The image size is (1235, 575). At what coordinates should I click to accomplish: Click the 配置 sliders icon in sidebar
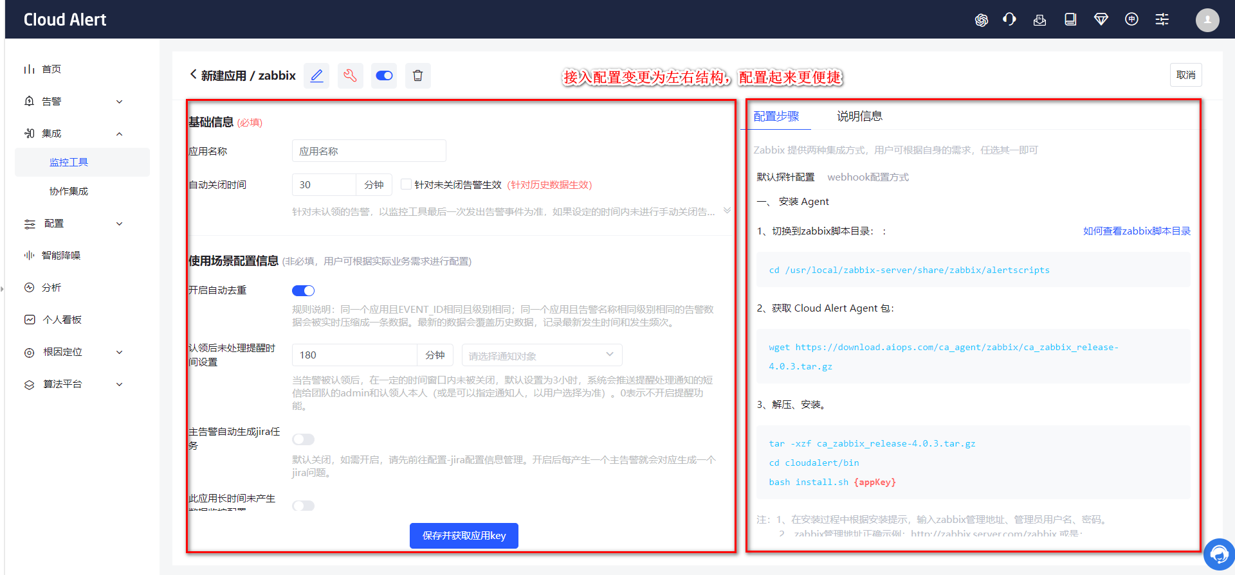pyautogui.click(x=30, y=224)
